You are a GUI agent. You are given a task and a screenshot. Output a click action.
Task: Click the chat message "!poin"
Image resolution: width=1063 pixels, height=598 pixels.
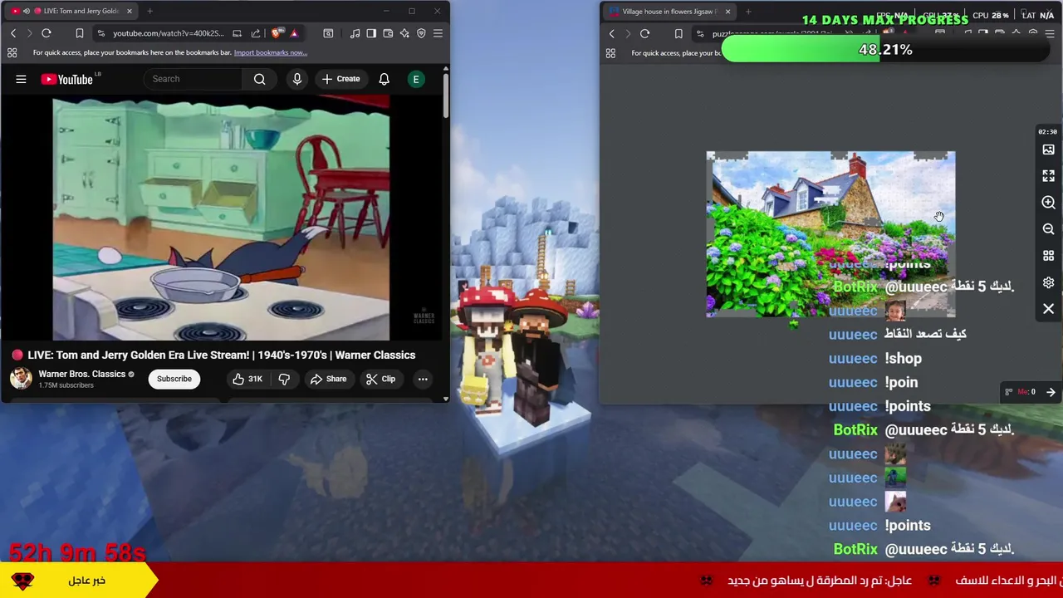point(901,382)
